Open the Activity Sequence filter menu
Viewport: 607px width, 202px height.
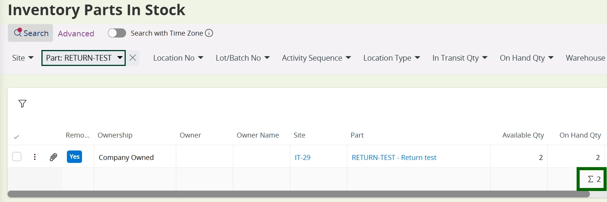pos(316,58)
